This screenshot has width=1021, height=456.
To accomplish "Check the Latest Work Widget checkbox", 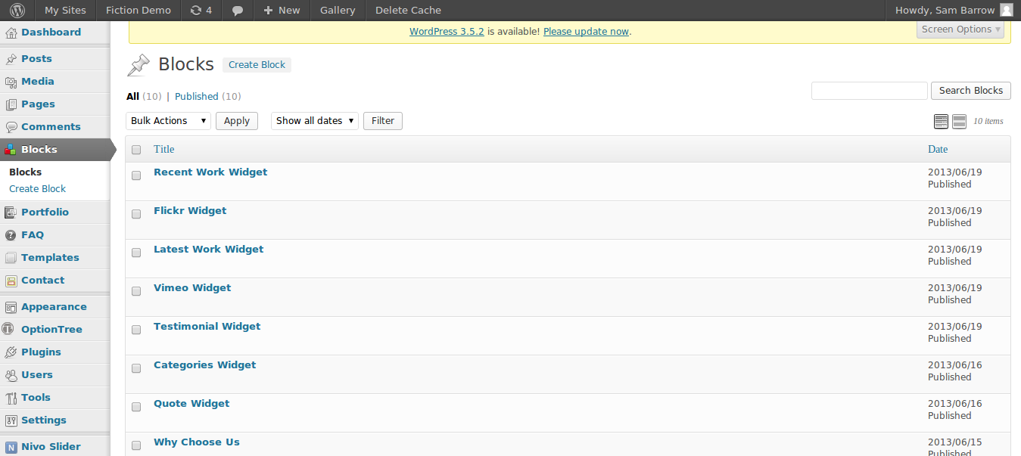I will 136,253.
